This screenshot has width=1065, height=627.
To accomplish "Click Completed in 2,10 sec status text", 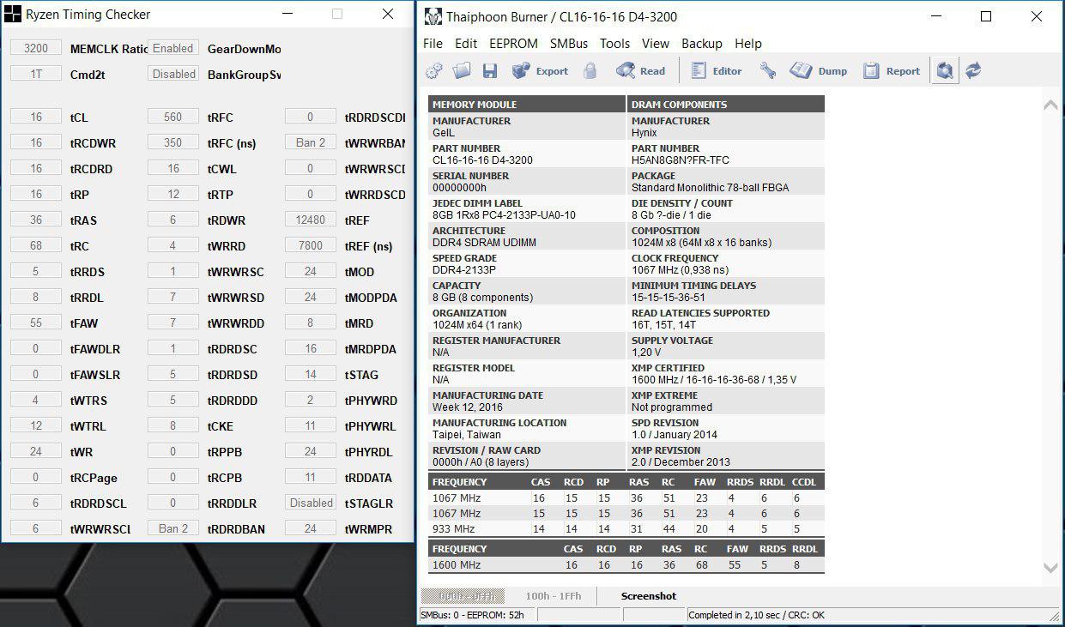I will 756,615.
